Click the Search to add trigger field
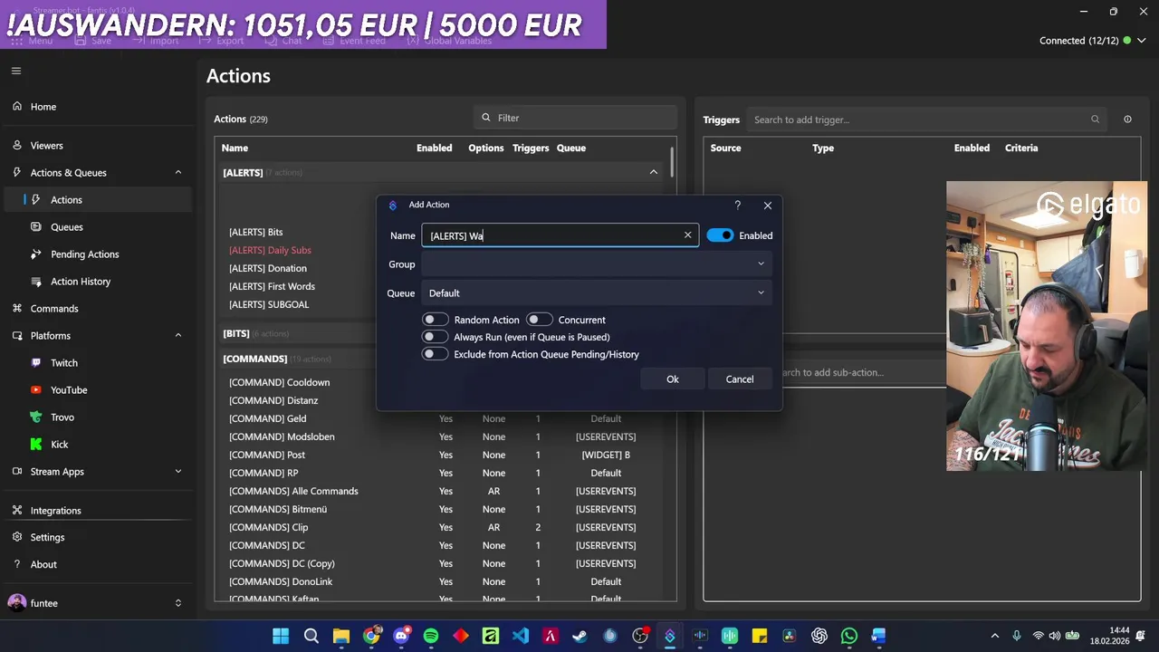The width and height of the screenshot is (1159, 652). tap(926, 120)
